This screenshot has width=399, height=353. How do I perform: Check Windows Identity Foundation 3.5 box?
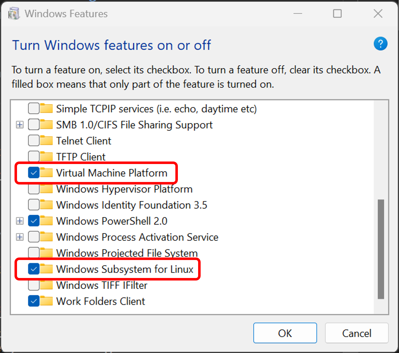click(34, 205)
